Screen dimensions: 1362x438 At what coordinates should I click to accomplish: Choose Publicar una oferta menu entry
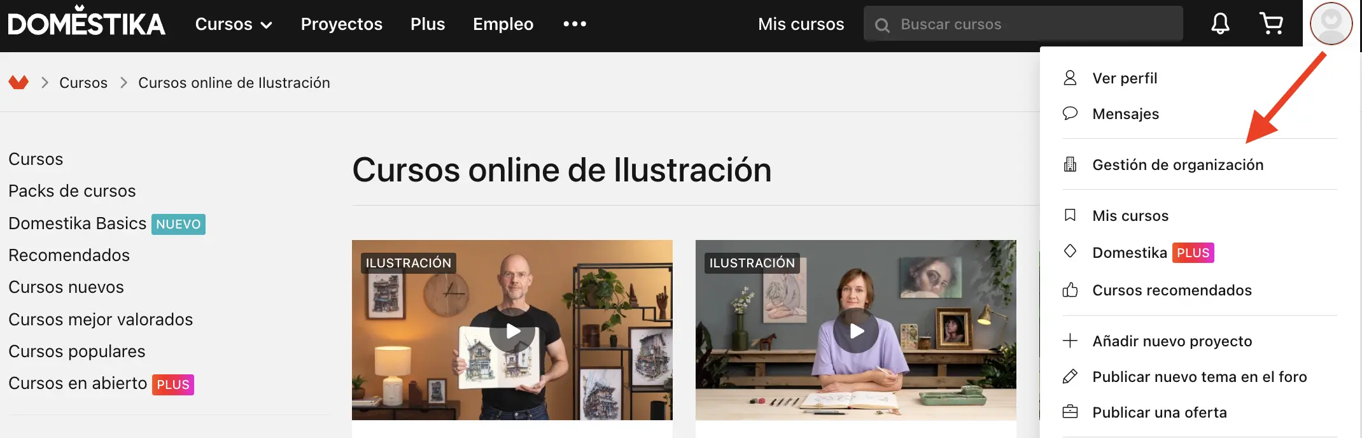[1159, 413]
